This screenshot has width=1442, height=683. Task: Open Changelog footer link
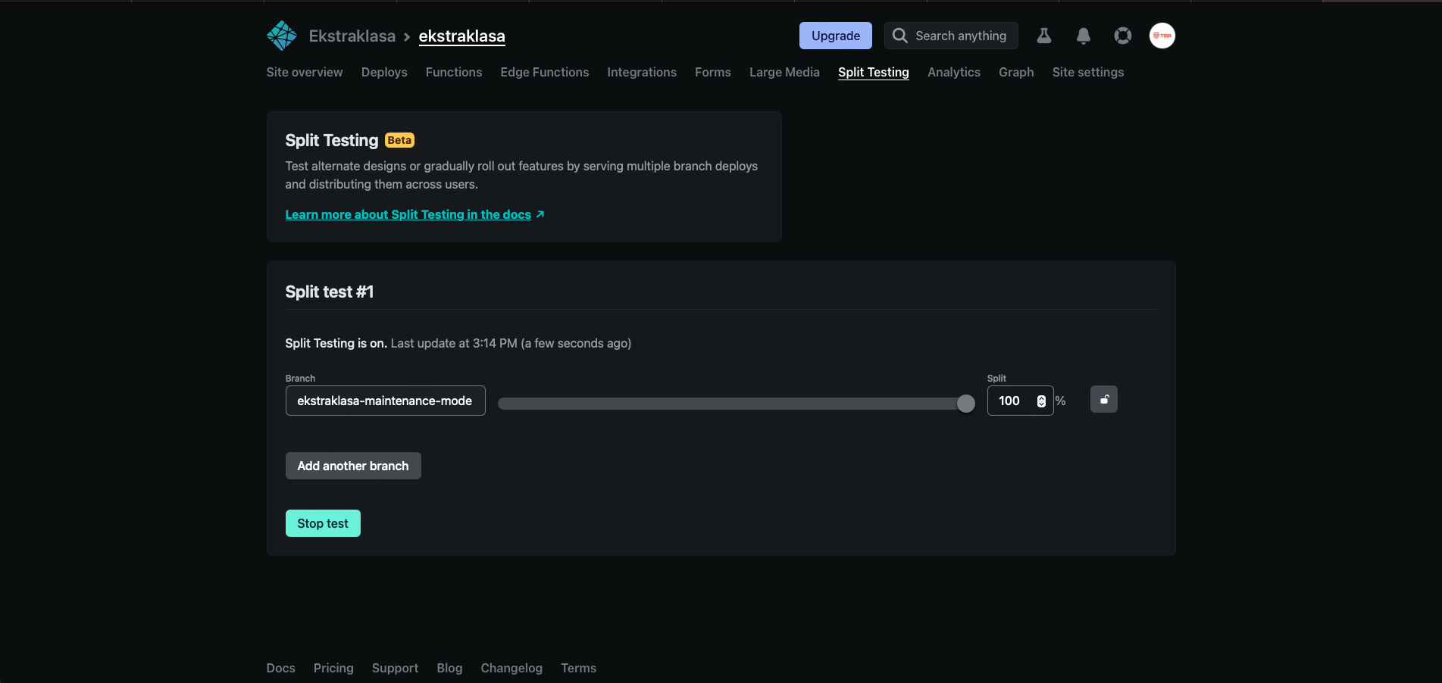click(511, 668)
